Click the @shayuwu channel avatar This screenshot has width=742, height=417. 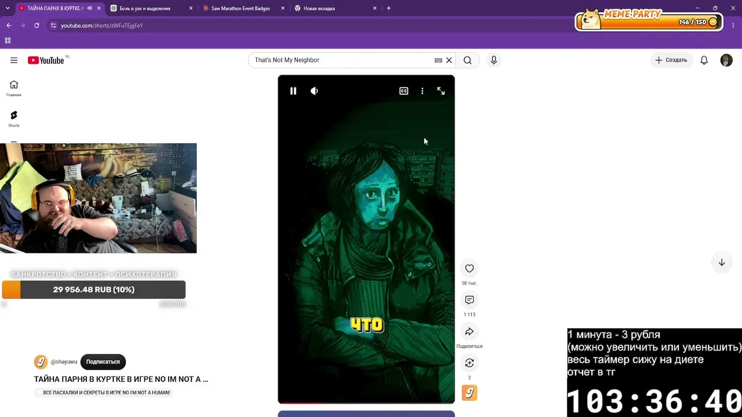[41, 362]
